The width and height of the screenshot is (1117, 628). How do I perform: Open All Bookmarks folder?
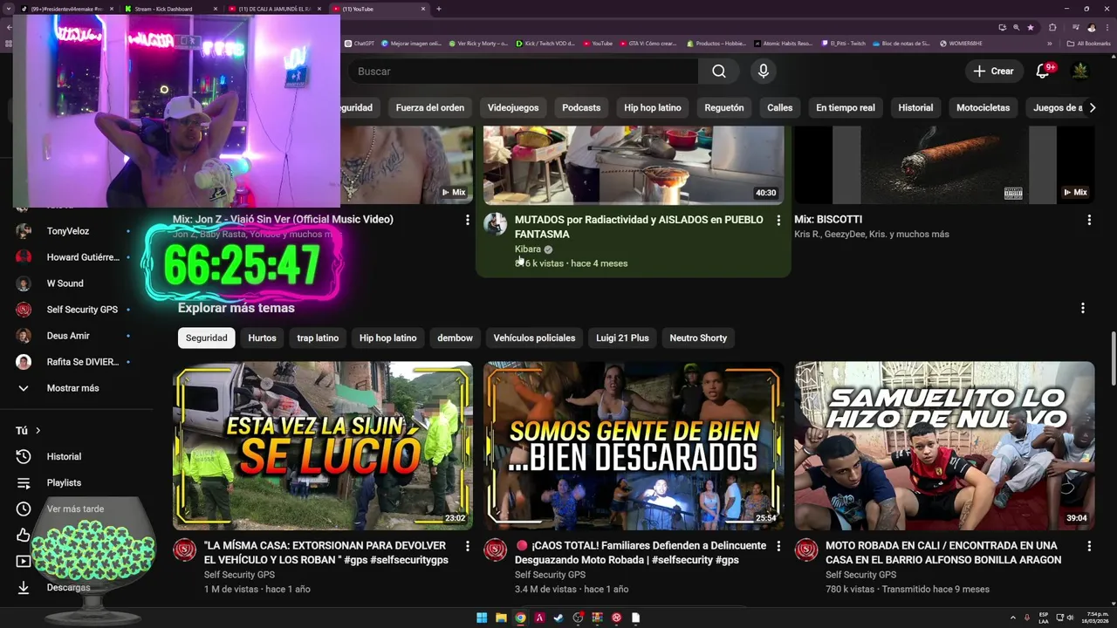pyautogui.click(x=1088, y=43)
